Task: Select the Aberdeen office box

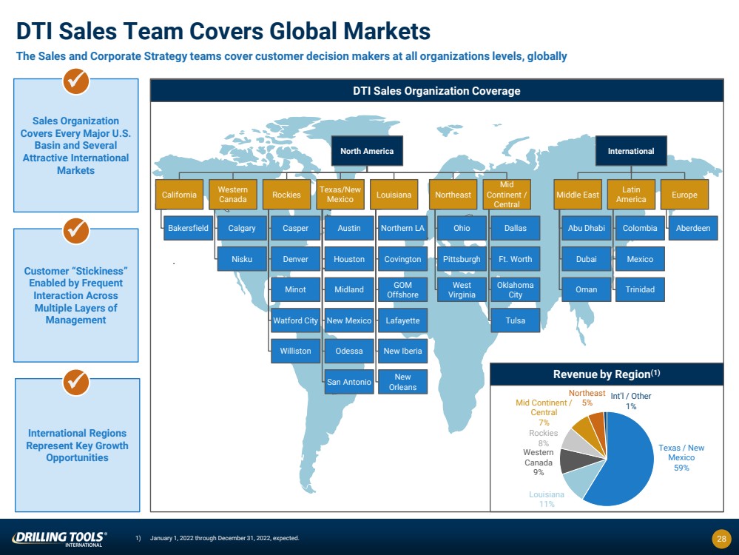Action: coord(693,228)
